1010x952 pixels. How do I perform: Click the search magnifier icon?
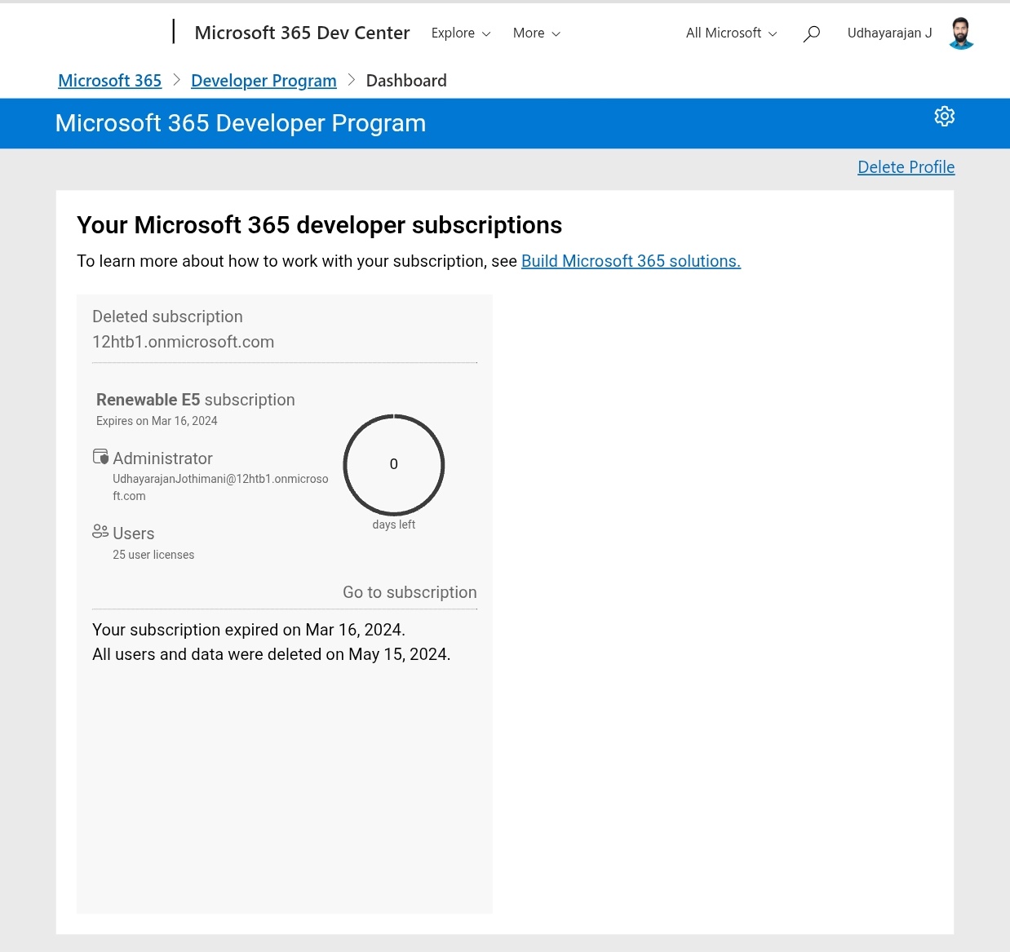pos(811,33)
